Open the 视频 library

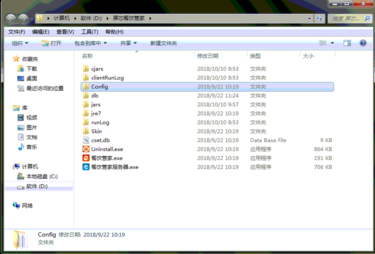(32, 118)
